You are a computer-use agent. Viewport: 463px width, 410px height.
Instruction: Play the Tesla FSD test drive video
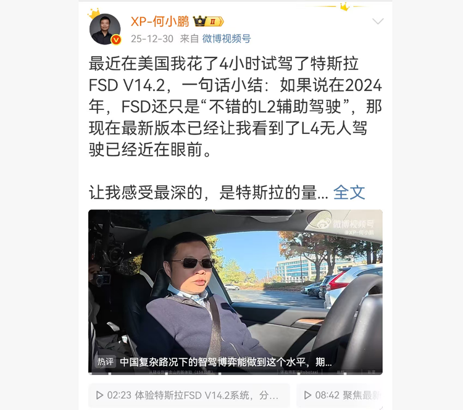235,292
